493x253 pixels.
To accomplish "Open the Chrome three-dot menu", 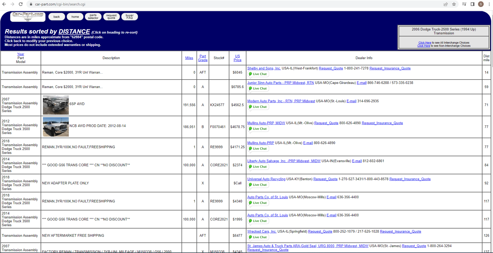I will click(x=489, y=4).
